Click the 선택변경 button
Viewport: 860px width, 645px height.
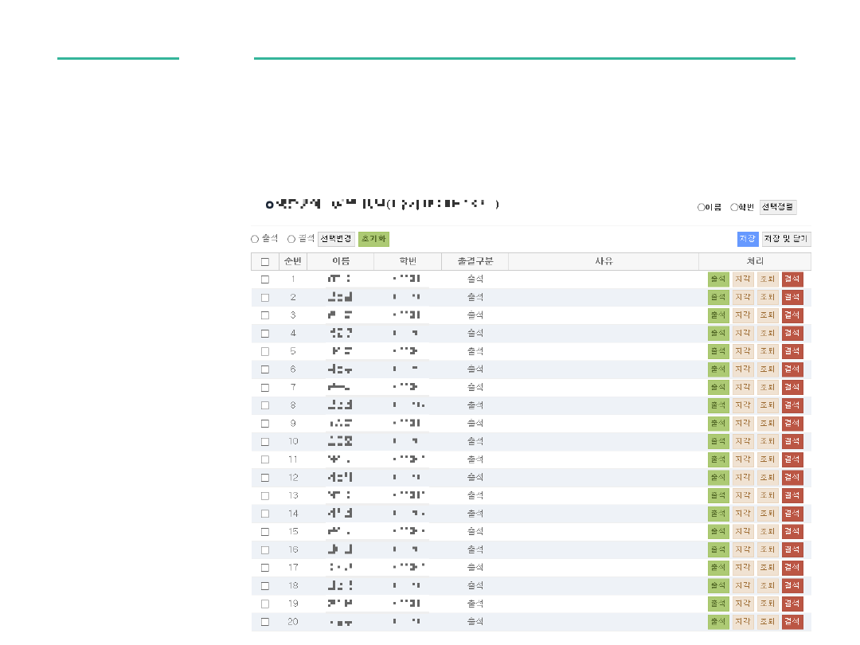336,239
